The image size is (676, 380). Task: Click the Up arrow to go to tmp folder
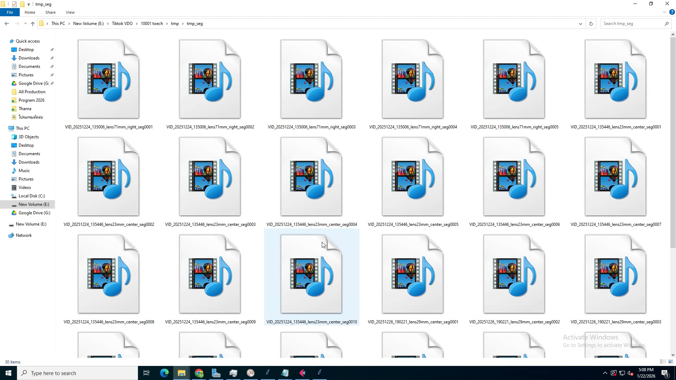click(x=33, y=24)
